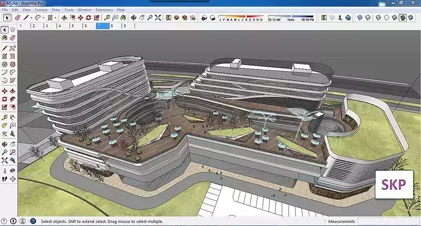Image resolution: width=421 pixels, height=226 pixels.
Task: Click the Measurements input box
Action: [388, 222]
